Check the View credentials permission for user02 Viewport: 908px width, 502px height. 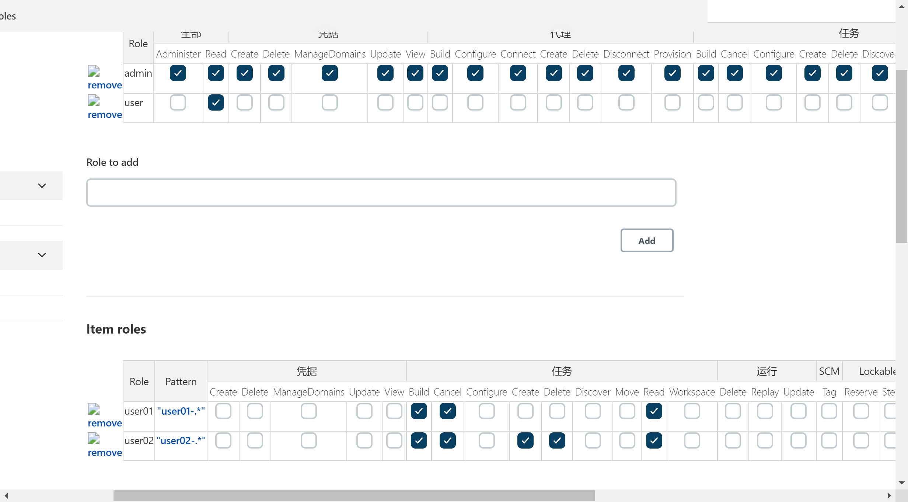(394, 440)
